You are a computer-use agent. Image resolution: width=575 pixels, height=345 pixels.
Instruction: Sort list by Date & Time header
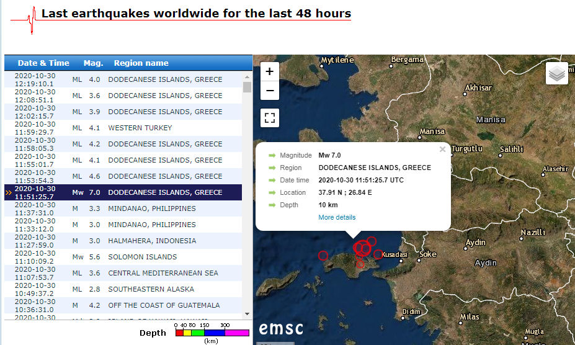(43, 63)
